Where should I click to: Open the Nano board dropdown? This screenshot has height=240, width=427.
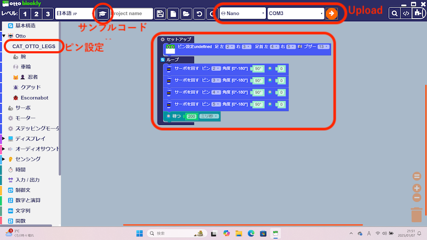pos(242,13)
